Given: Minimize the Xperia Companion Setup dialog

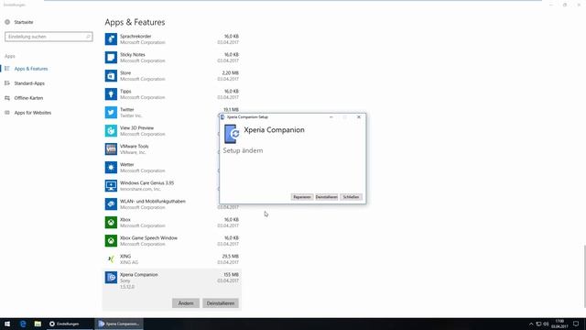Looking at the screenshot, I should click(331, 117).
